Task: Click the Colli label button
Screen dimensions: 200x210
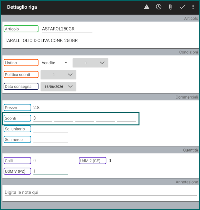Action: [x=17, y=161]
